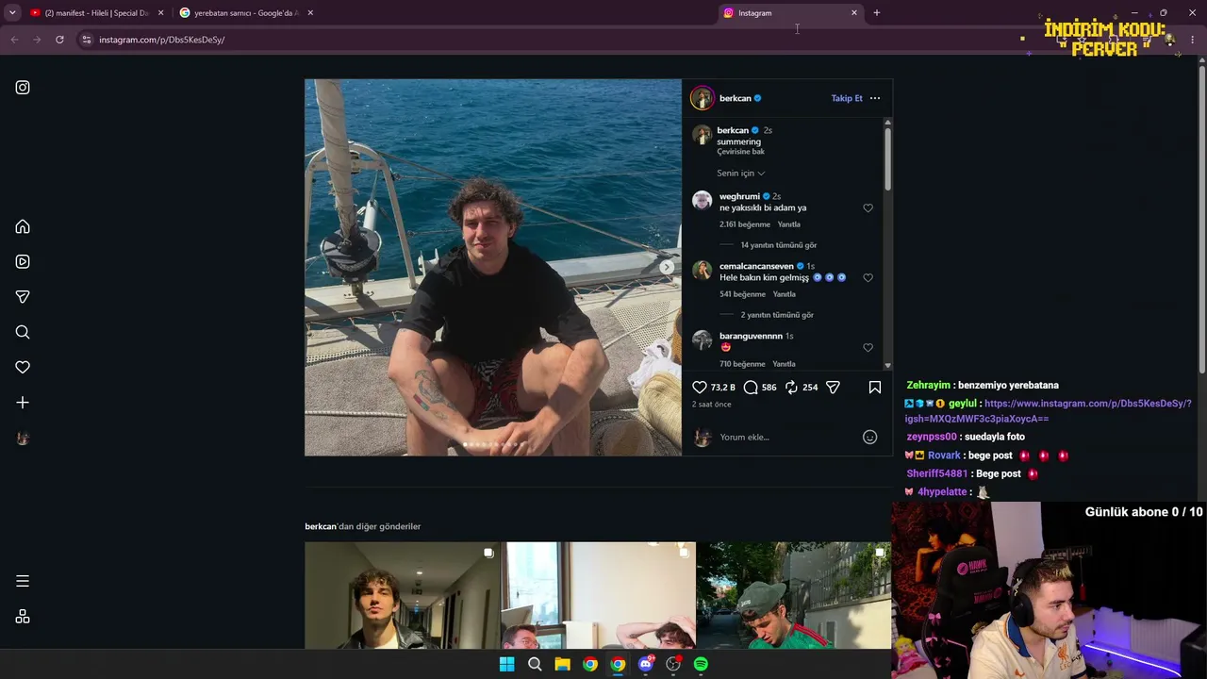Screen dimensions: 1207x679
Task: Open the tab search dropdown arrow
Action: [x=12, y=13]
